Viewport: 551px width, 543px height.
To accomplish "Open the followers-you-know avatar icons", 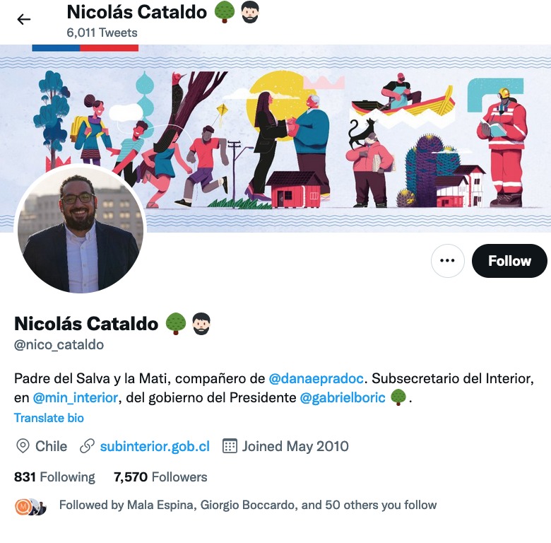I will 30,507.
